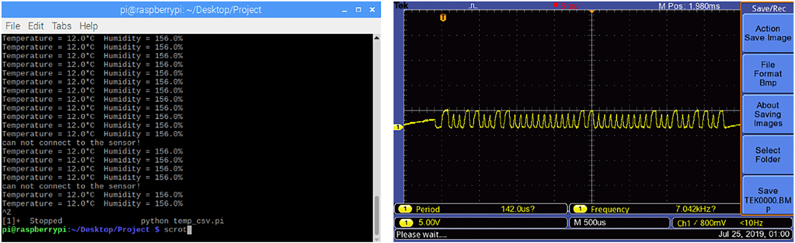Click the orange trigger position T marker

(x=443, y=18)
